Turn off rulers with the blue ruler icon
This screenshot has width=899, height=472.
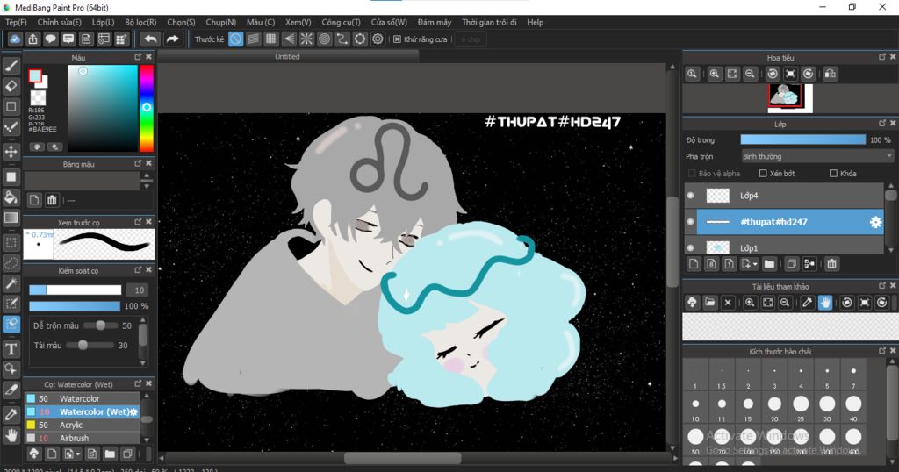(x=235, y=39)
